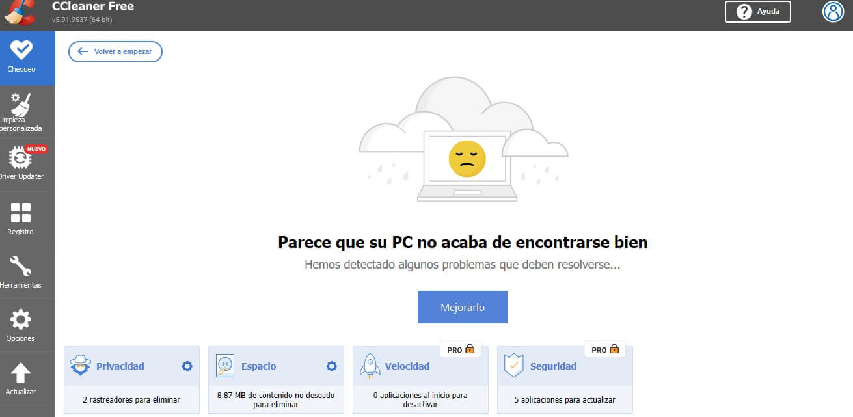Click the CCleaner Free title text
The width and height of the screenshot is (853, 417).
tap(93, 7)
